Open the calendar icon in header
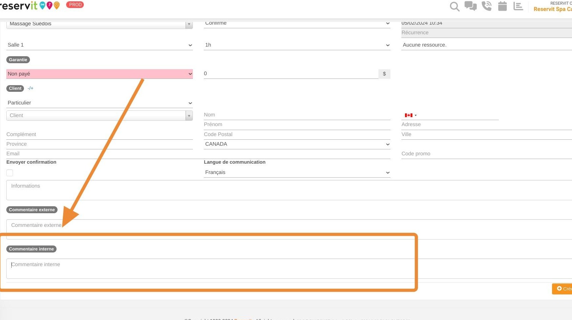The height and width of the screenshot is (320, 572). (502, 6)
